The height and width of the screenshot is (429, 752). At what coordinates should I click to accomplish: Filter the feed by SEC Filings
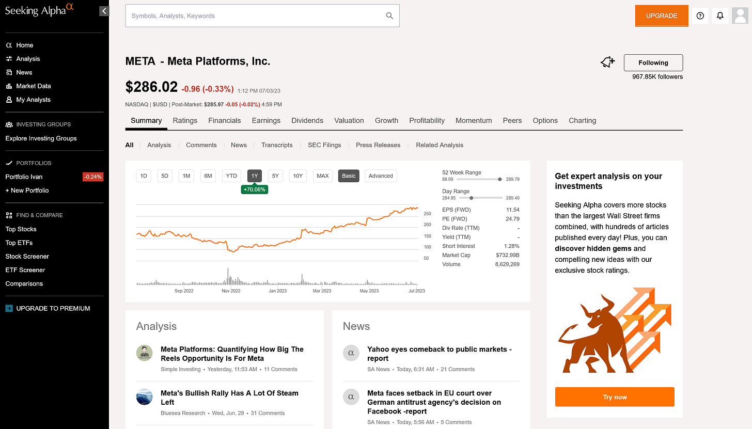(324, 145)
